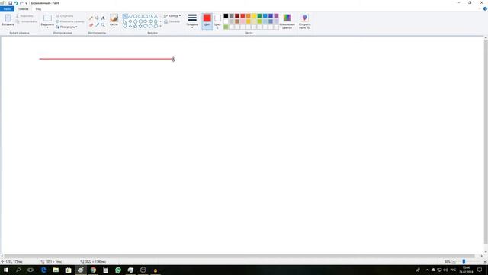Select the Text tool

tap(103, 18)
